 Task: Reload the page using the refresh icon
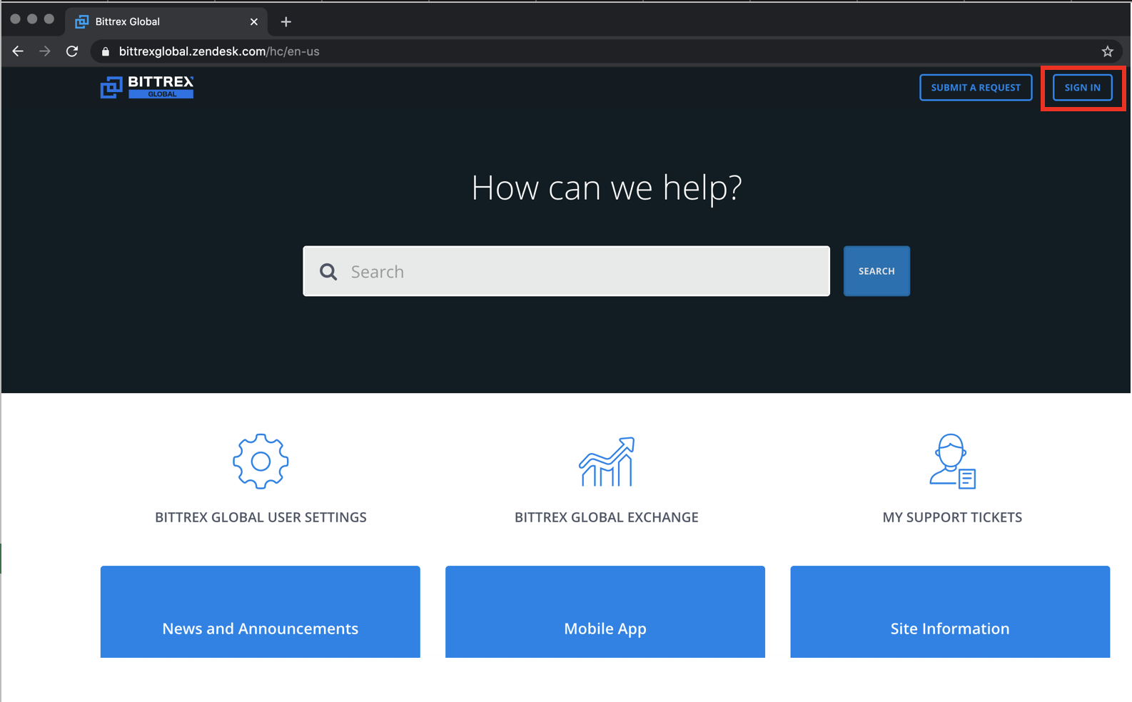pos(72,51)
